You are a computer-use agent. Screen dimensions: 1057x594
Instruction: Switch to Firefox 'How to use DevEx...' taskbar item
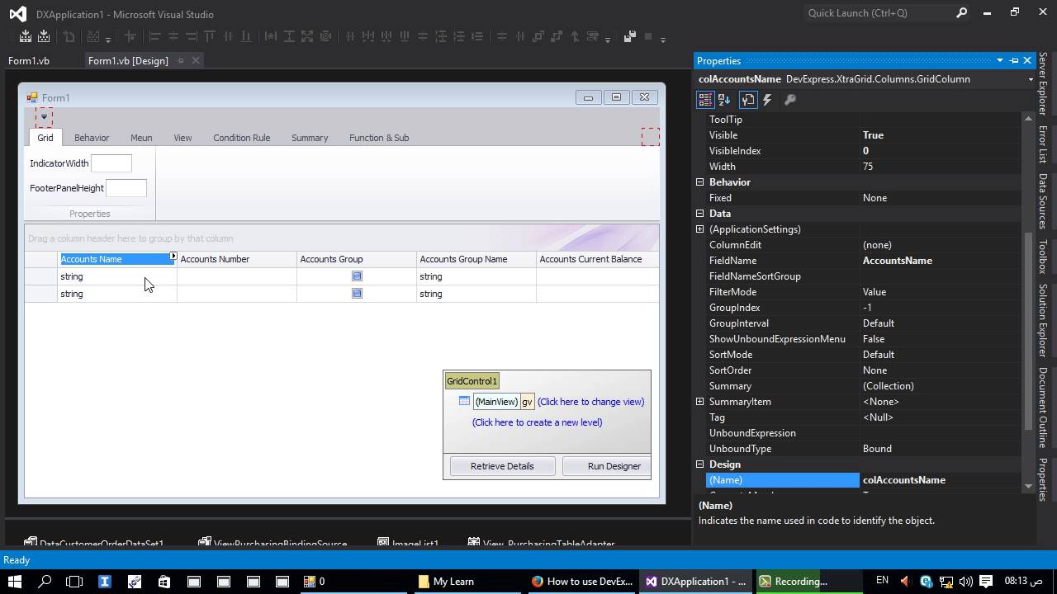click(x=582, y=581)
